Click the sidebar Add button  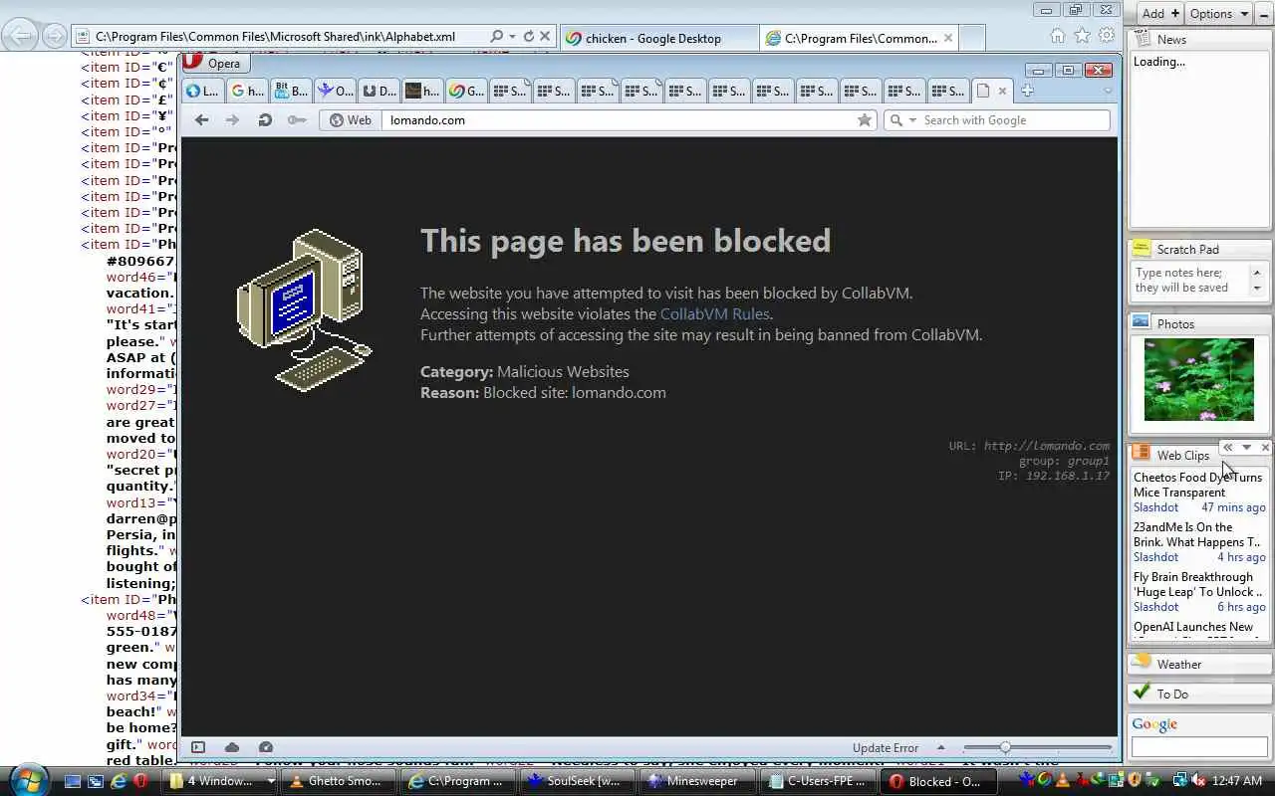coord(1159,13)
